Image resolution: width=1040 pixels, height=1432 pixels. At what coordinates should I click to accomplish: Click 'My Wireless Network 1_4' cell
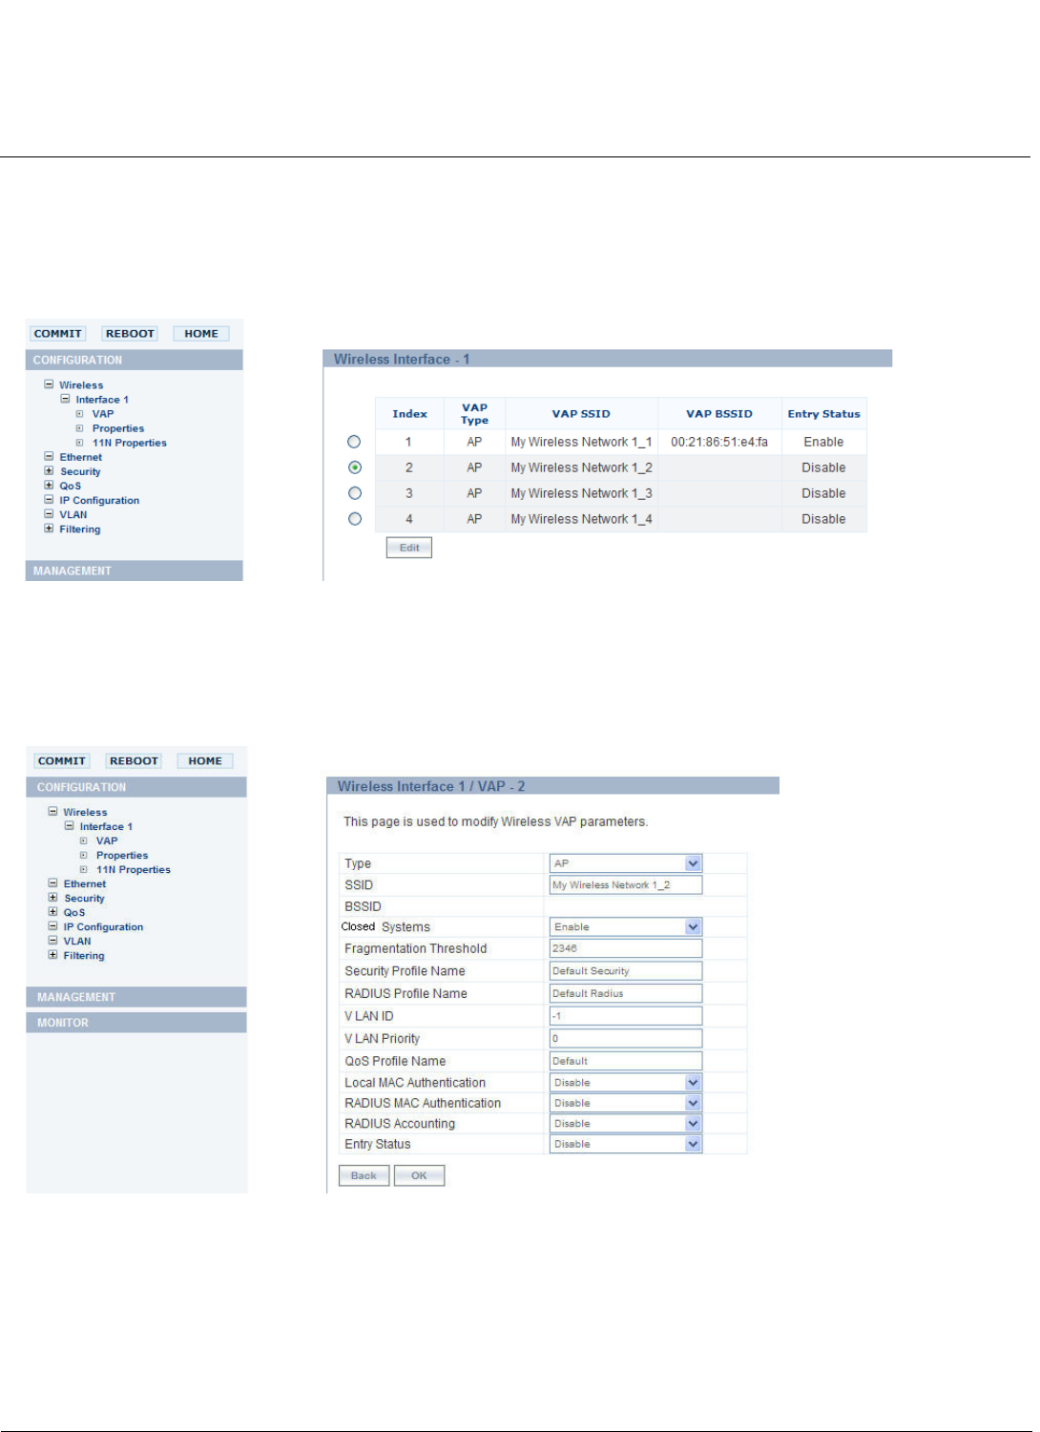pyautogui.click(x=581, y=519)
